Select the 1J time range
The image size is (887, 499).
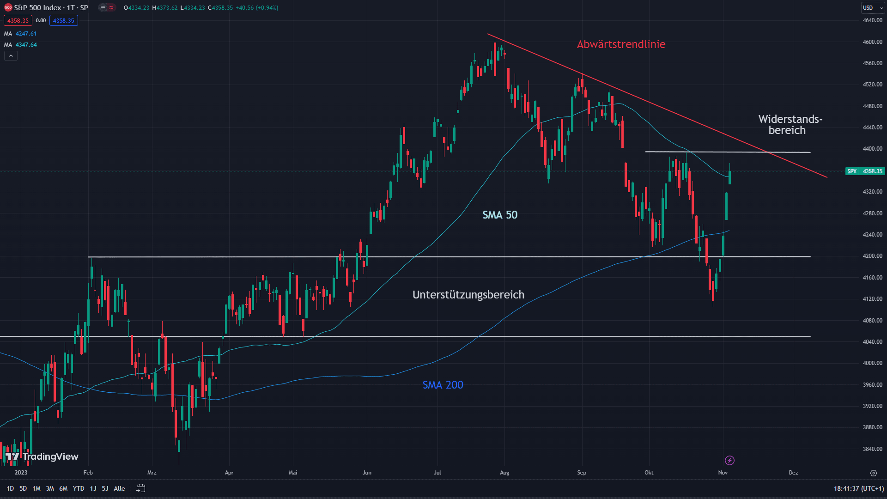(x=93, y=488)
